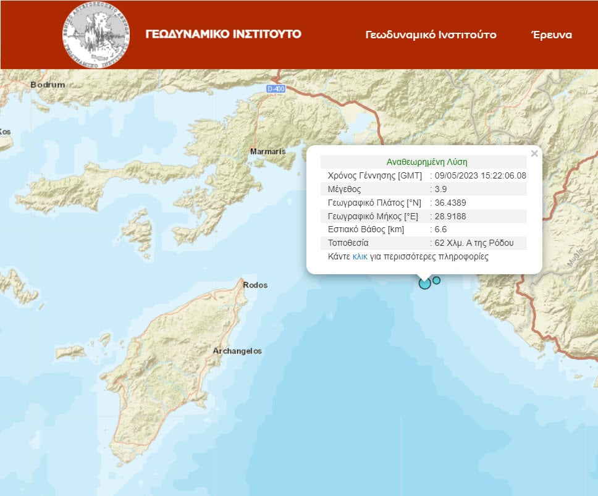The width and height of the screenshot is (598, 496).
Task: Click the Χρόνος Γέννησης [GMT] label
Action: tap(375, 176)
